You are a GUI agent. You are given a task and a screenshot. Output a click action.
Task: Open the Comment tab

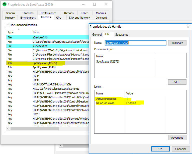tap(101, 18)
